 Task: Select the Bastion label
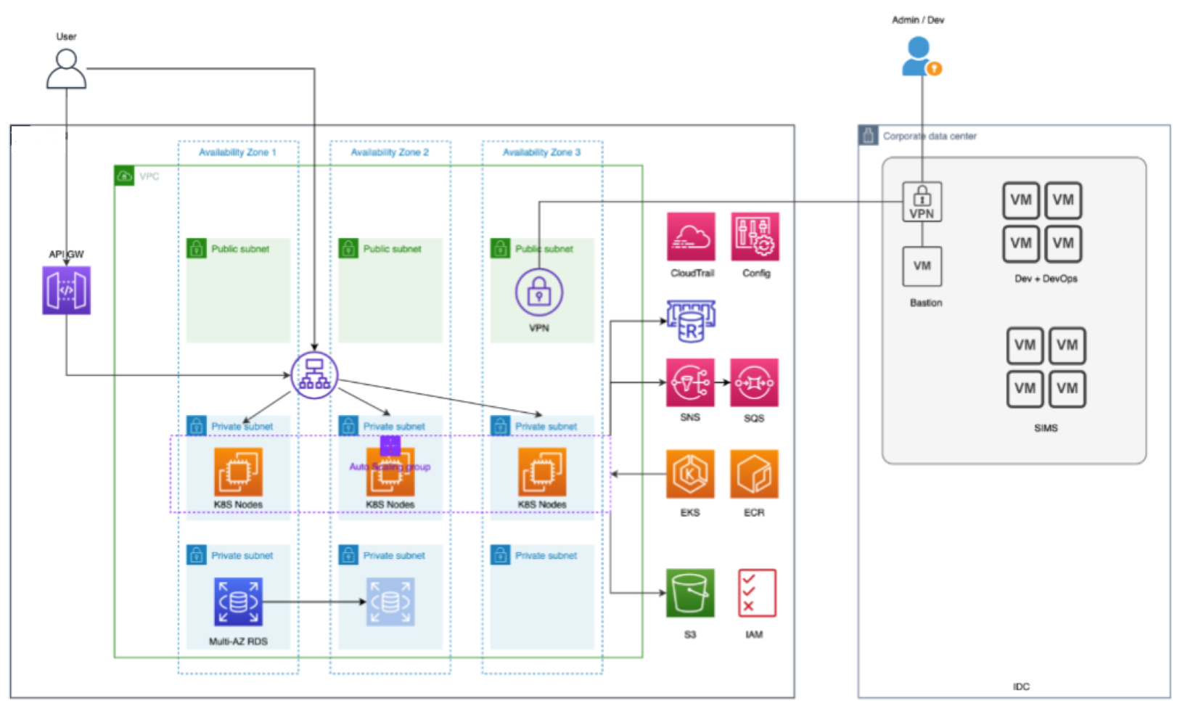coord(926,303)
